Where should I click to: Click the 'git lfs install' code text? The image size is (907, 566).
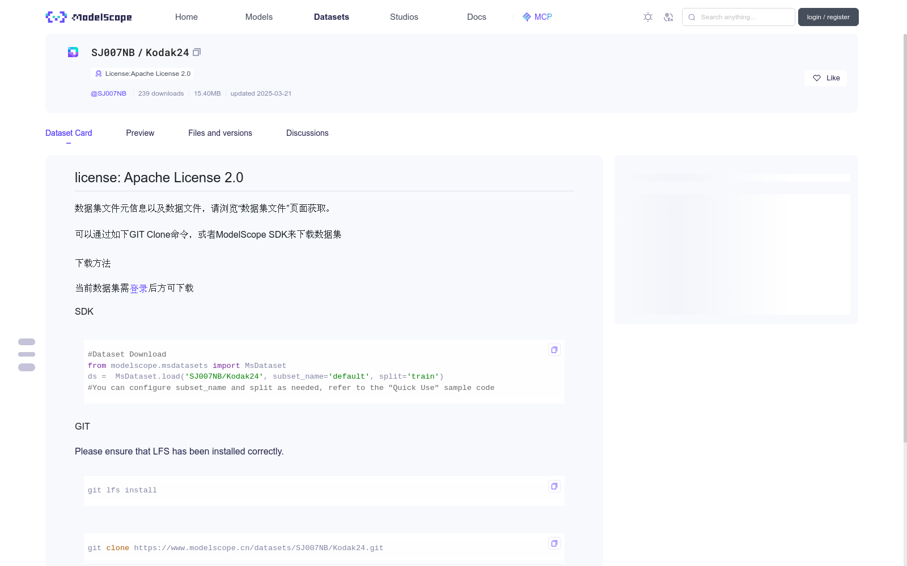pyautogui.click(x=122, y=490)
